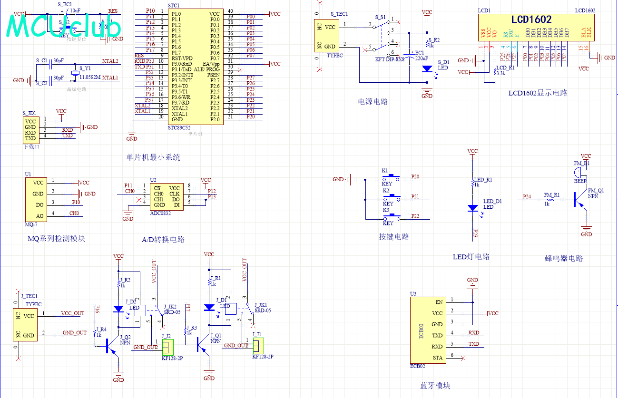Viewport: 618px width, 398px height.
Task: Select the S_Y1 11.0592M crystal
Action: (74, 73)
